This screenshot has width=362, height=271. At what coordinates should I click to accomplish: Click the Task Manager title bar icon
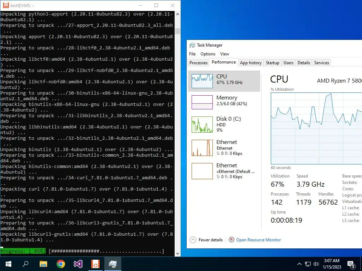[192, 45]
